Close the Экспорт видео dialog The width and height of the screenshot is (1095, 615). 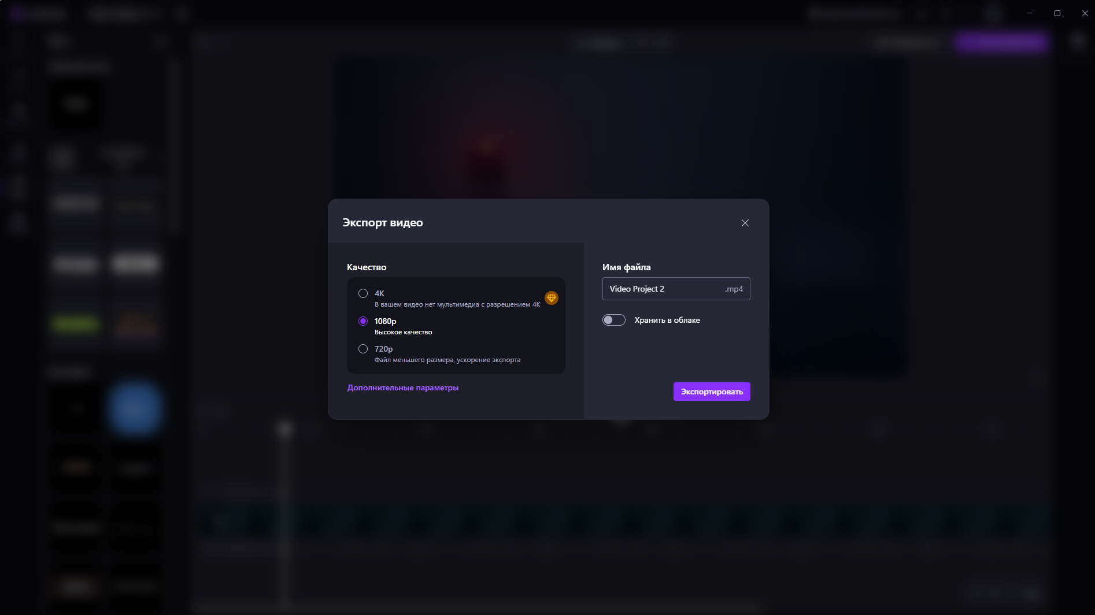[745, 223]
